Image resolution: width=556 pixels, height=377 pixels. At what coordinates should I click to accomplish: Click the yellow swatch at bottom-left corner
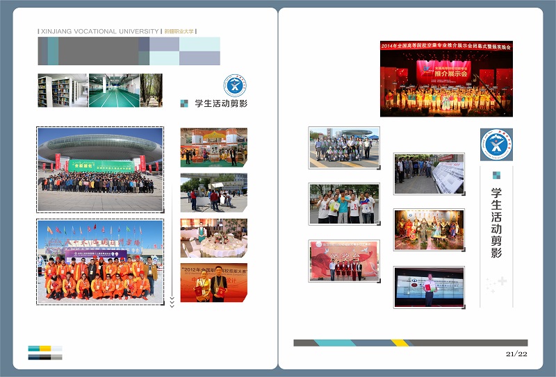(x=45, y=349)
